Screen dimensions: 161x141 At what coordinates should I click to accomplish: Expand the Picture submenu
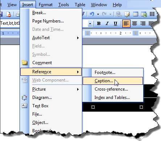[x=78, y=90]
